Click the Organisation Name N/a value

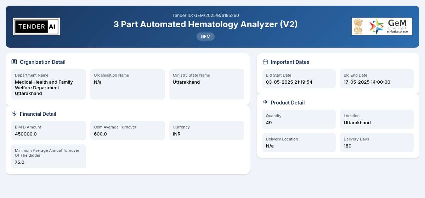pyautogui.click(x=98, y=82)
